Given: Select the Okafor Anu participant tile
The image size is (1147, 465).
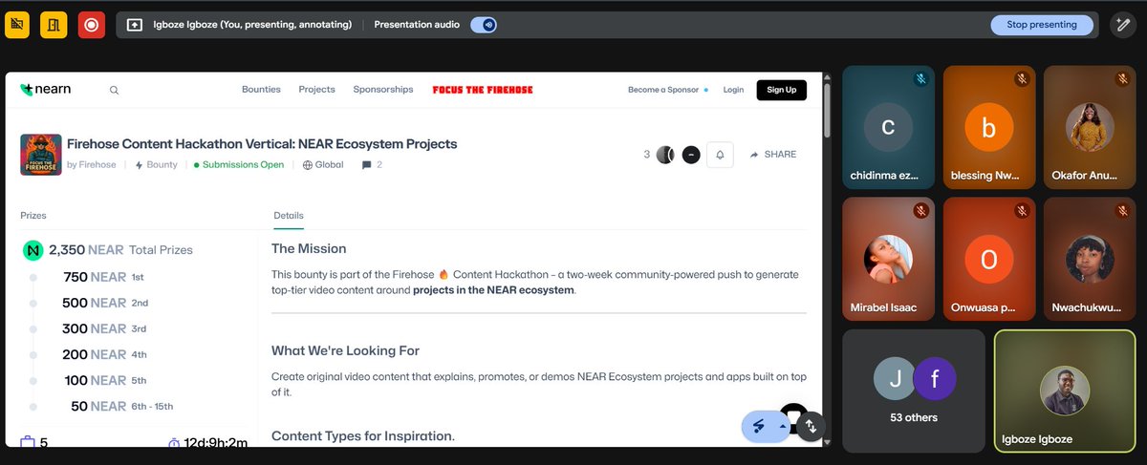Looking at the screenshot, I should [1090, 127].
